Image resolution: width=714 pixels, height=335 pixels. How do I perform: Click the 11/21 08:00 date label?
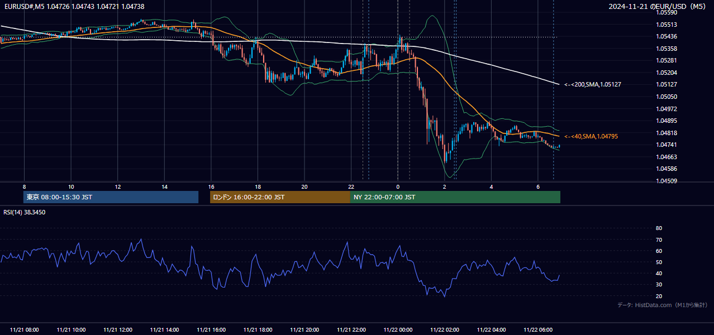25,330
